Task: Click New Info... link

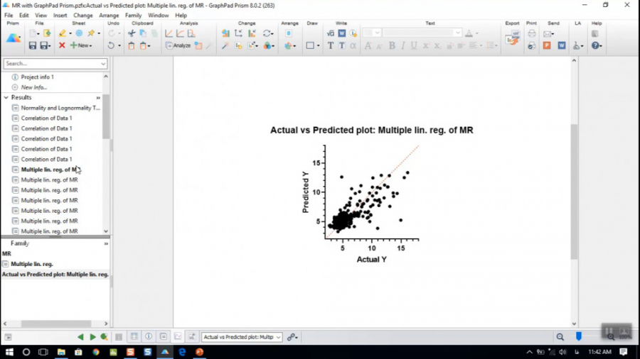Action: (34, 87)
